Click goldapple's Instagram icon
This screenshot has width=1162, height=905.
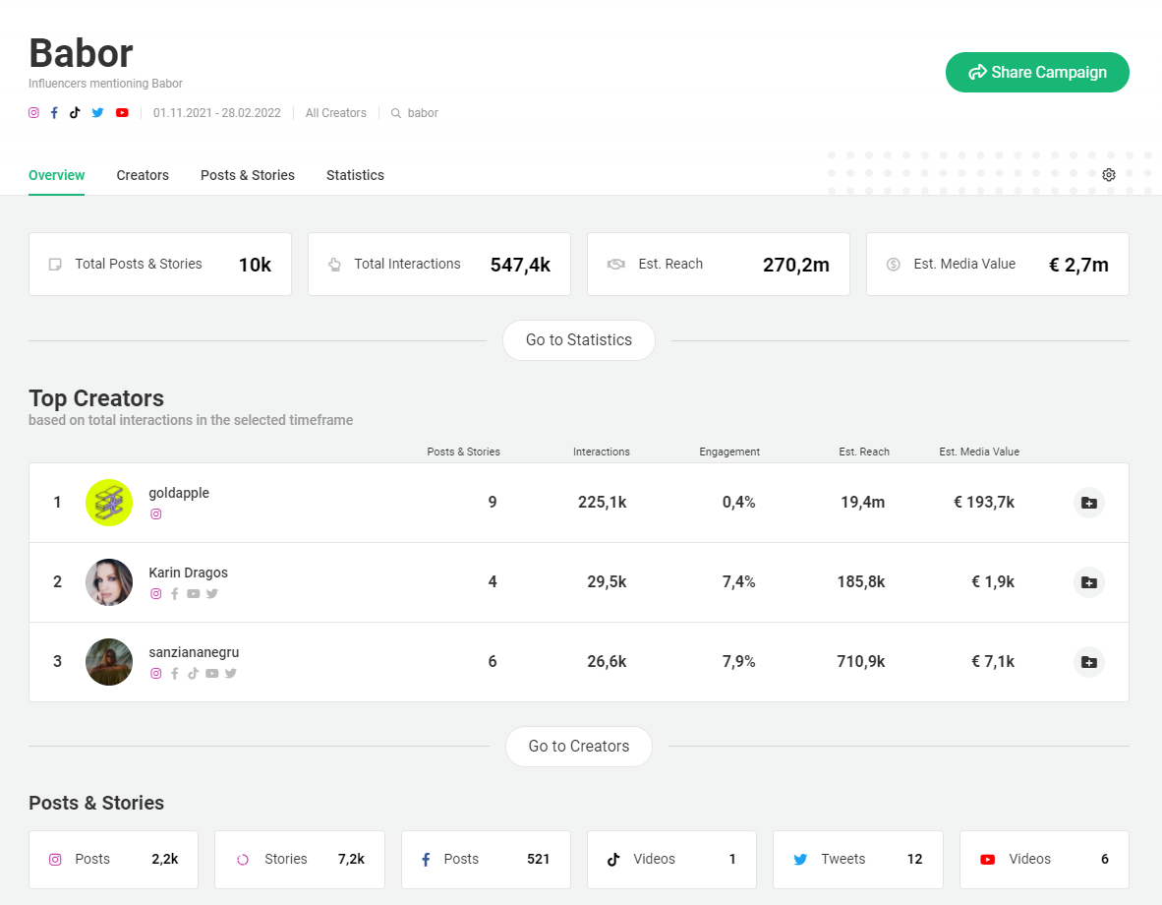tap(155, 514)
